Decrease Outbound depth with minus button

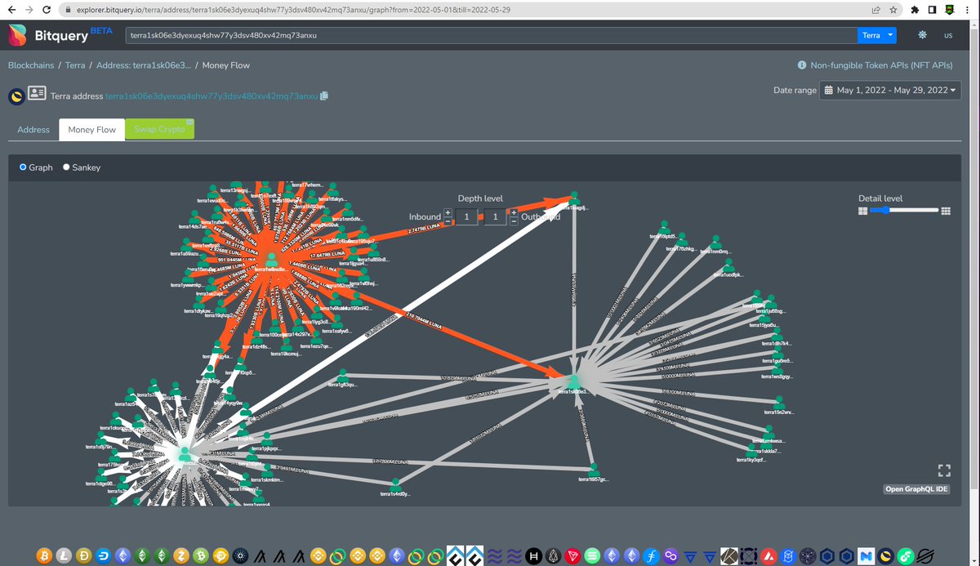click(x=514, y=221)
